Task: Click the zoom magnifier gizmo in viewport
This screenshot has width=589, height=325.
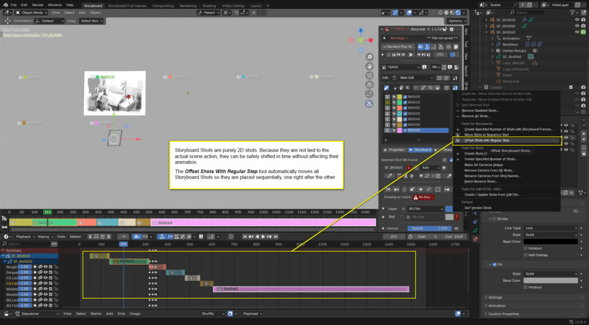Action: pos(369,56)
